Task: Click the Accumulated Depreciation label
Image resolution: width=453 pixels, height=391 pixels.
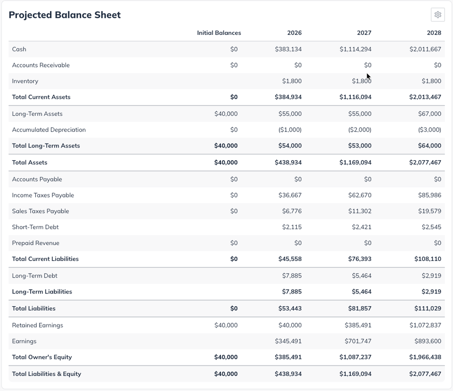Action: (x=49, y=130)
